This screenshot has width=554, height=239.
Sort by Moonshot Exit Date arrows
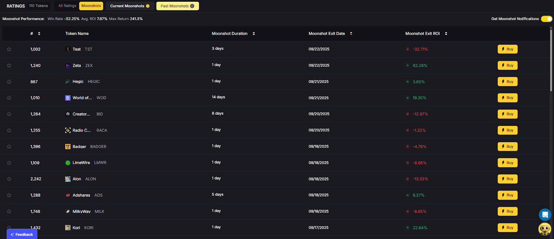(x=351, y=34)
